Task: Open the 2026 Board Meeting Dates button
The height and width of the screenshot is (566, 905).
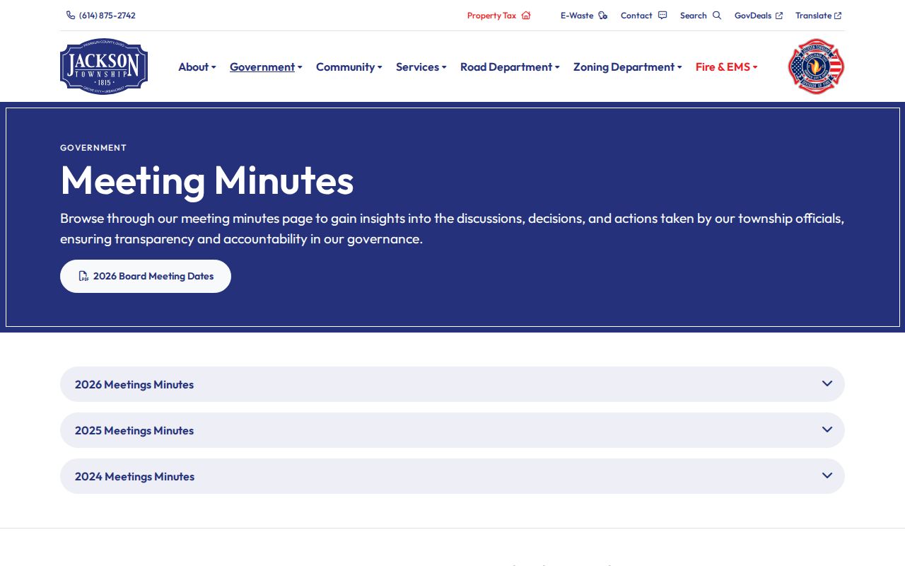Action: click(x=146, y=276)
